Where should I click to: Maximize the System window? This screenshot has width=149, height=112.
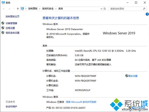tap(136, 3)
